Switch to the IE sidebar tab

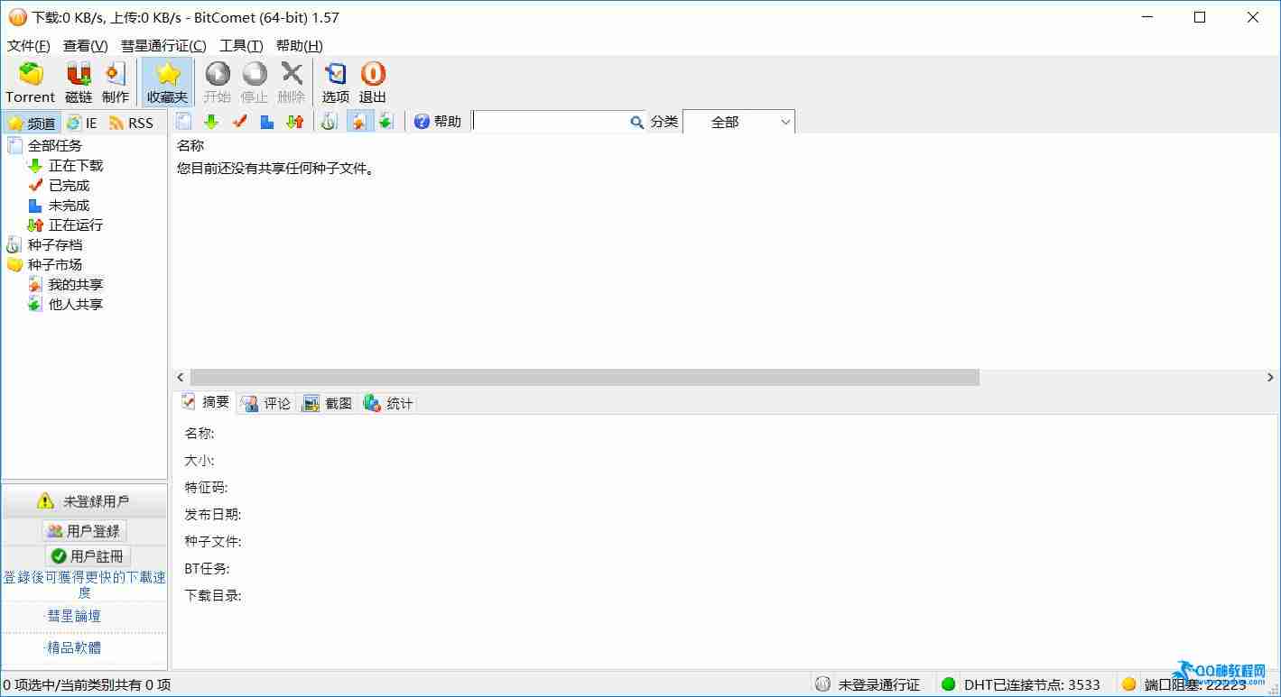(x=82, y=124)
